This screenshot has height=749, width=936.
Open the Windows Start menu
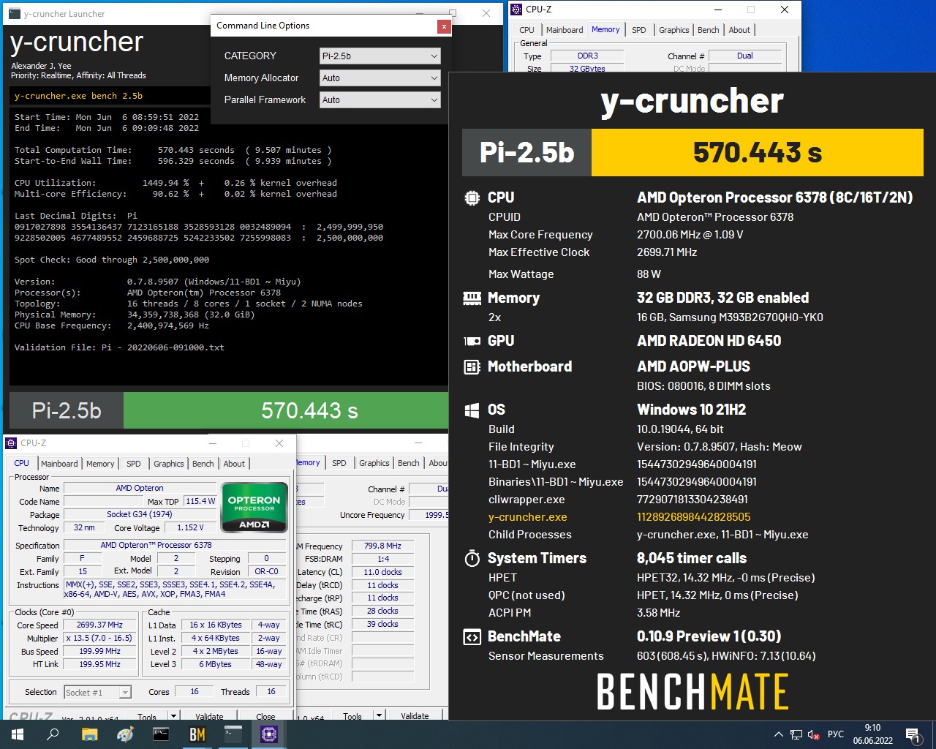pos(18,734)
